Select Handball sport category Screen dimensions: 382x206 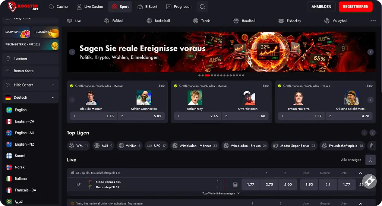244,21
